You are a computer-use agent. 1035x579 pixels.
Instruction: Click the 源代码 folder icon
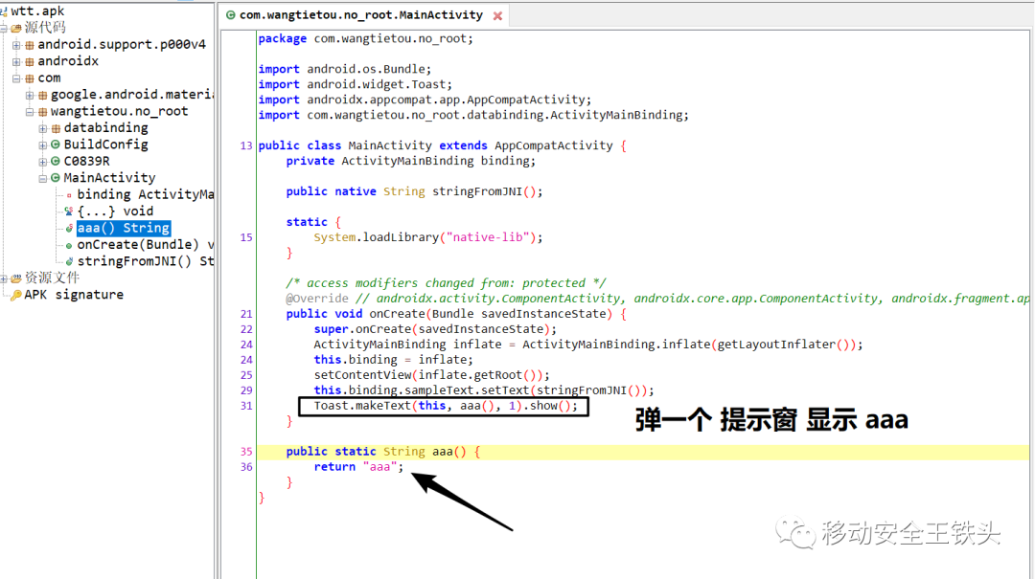(x=16, y=28)
